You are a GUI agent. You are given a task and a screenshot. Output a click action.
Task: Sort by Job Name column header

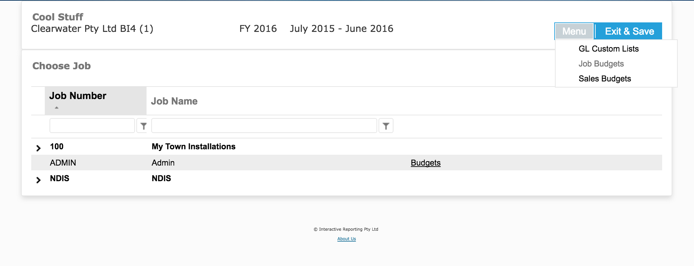pyautogui.click(x=174, y=101)
